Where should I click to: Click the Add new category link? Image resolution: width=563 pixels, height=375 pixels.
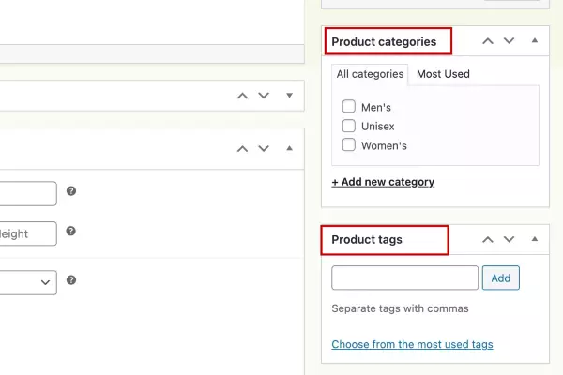tap(383, 182)
